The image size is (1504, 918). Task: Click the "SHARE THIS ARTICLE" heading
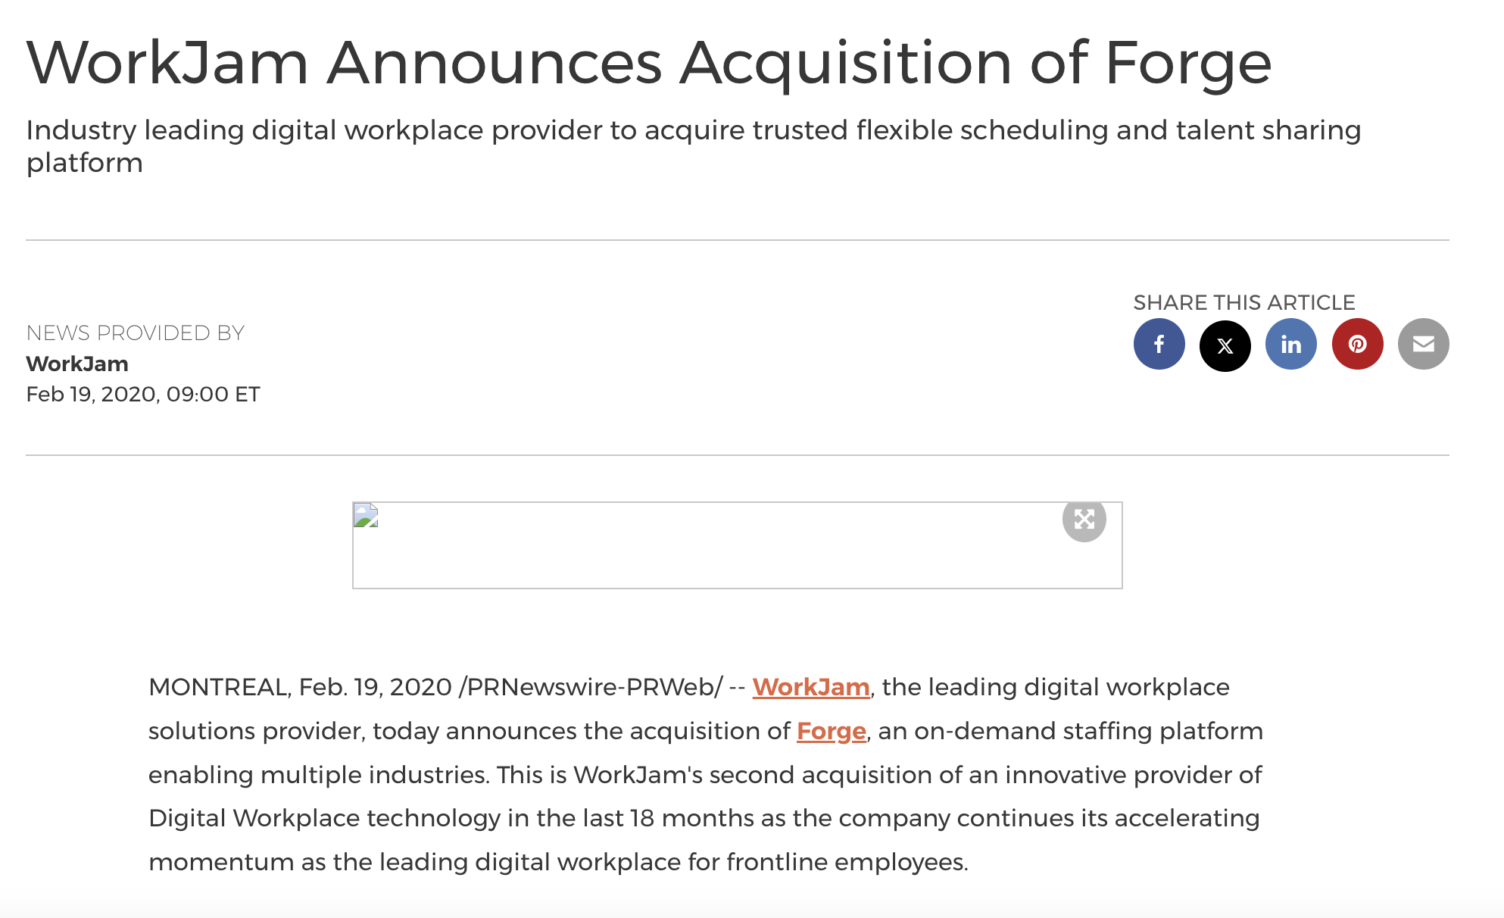click(1243, 303)
